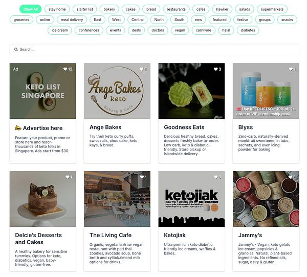The image size is (307, 277).
Task: Open the Blyss sweetener tubs image
Action: (x=266, y=91)
